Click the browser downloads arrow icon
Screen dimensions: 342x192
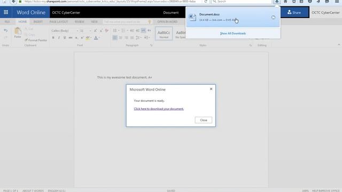277,2
